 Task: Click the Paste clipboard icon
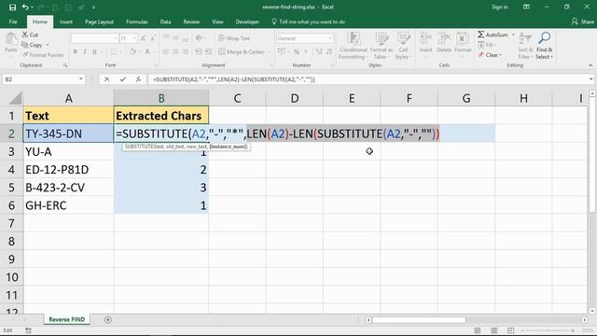coord(11,39)
